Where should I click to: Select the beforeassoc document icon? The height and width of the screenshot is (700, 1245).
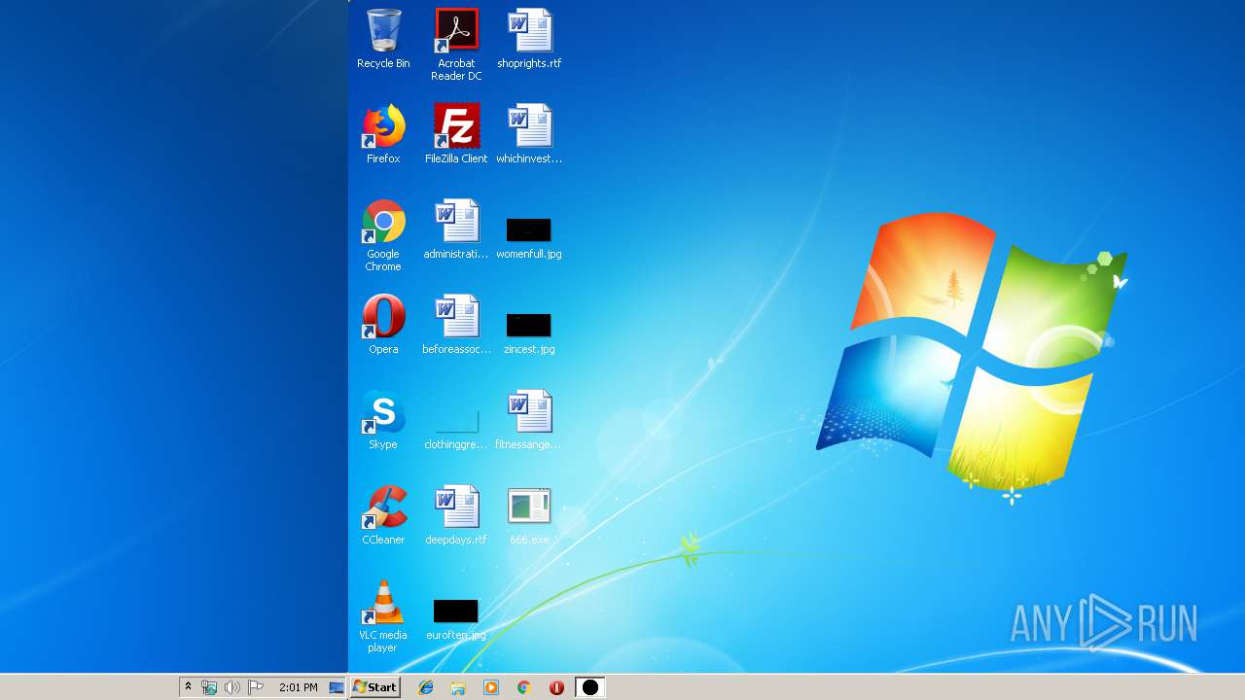(x=456, y=325)
